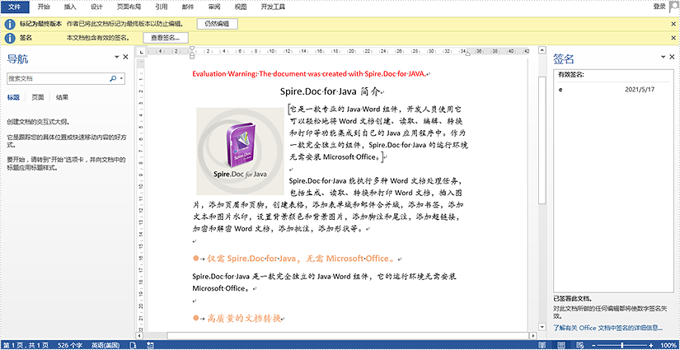680x350 pixels.
Task: Open the 导航 pane options dropdown arrow
Action: (117, 57)
